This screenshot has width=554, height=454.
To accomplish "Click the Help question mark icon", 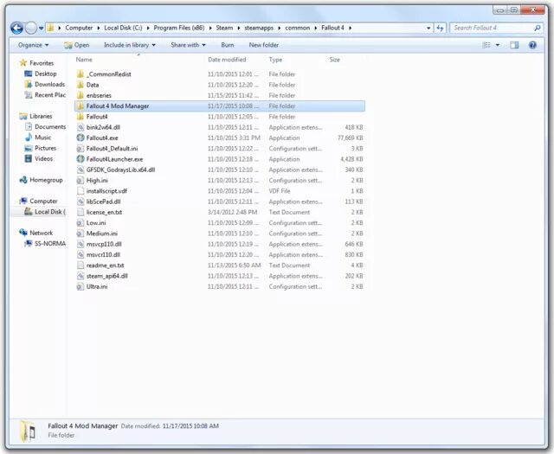I will click(x=533, y=45).
